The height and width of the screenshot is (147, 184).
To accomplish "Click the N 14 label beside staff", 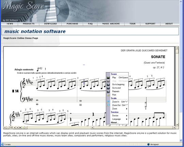I will (x=15, y=91).
